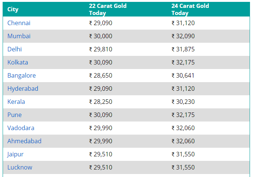The width and height of the screenshot is (253, 177).
Task: Open the Delhi gold rate link
Action: click(x=15, y=49)
